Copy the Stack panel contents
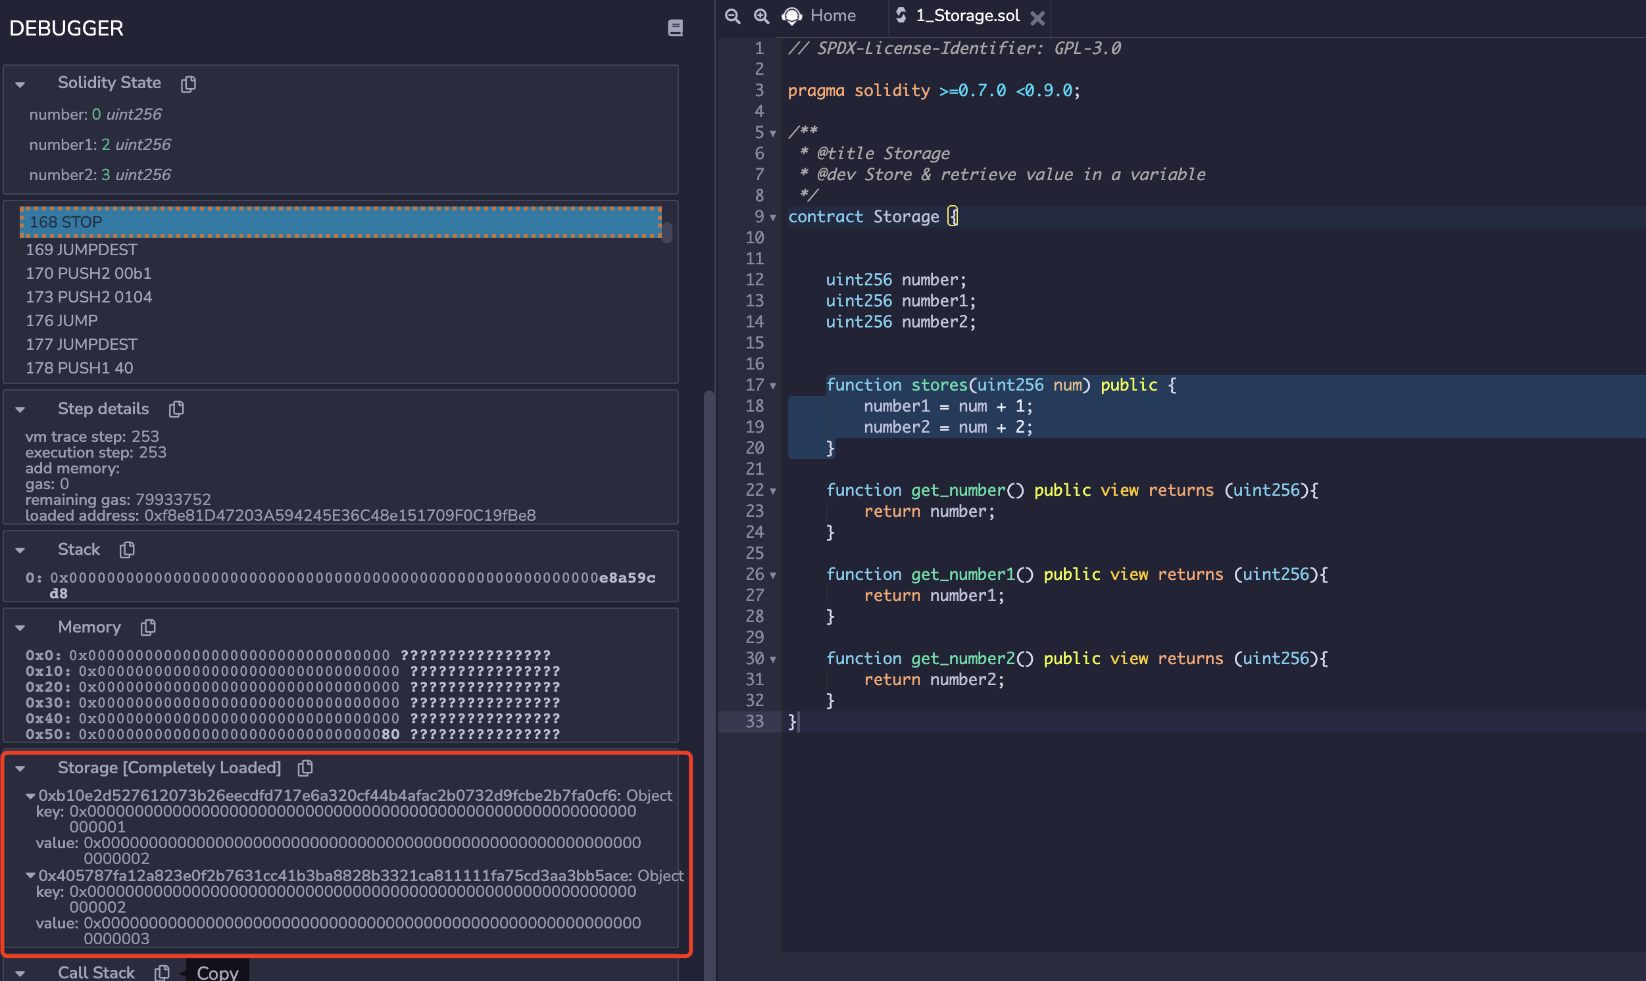 (127, 550)
